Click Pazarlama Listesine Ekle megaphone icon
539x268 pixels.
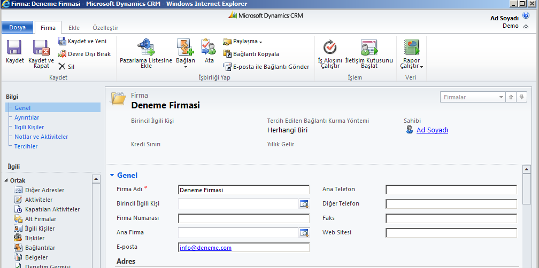click(x=146, y=48)
